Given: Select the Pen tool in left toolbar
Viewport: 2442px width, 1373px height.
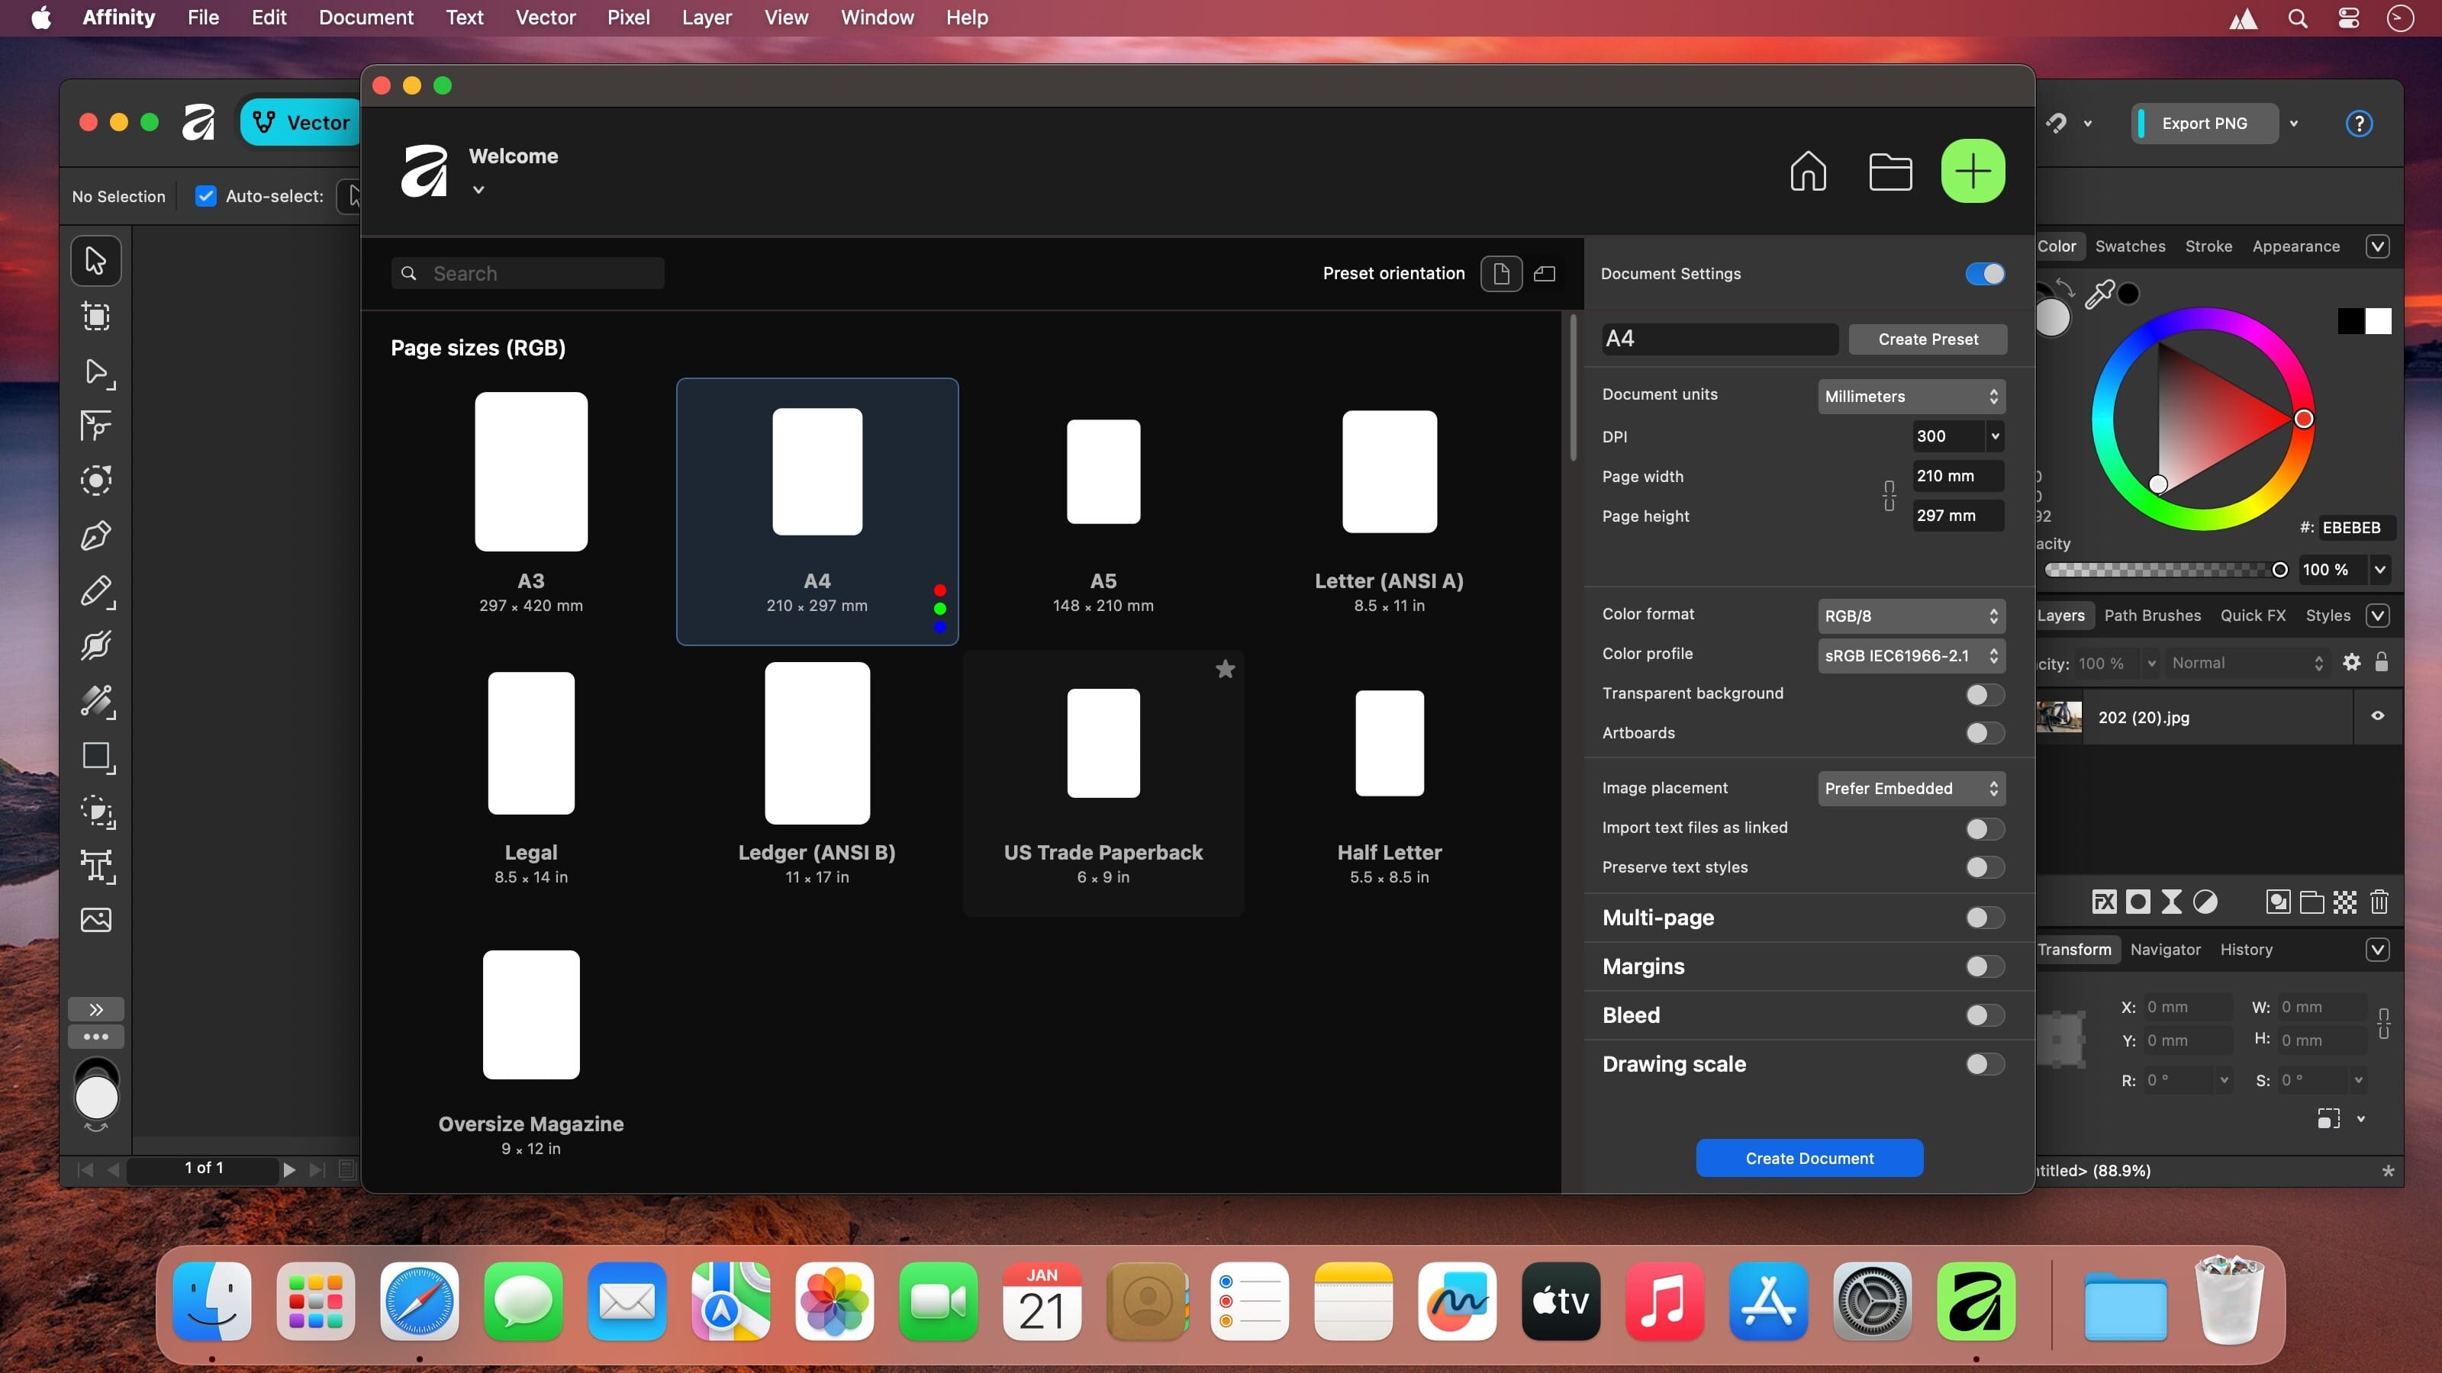Looking at the screenshot, I should pyautogui.click(x=95, y=536).
